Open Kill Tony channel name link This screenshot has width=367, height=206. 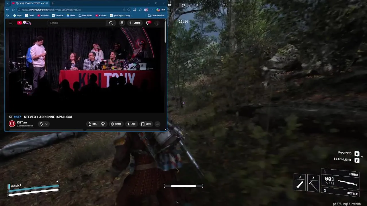click(22, 122)
